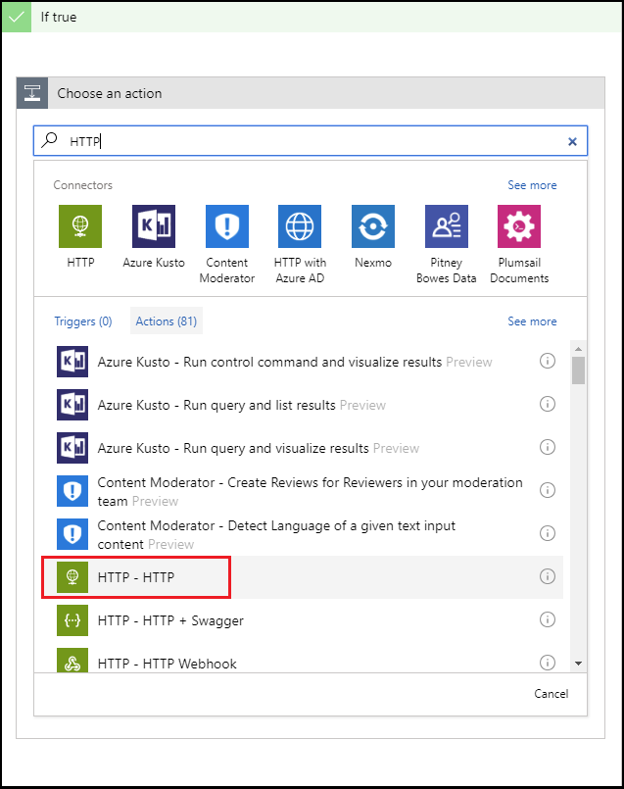
Task: Select the Plumsail Documents connector
Action: [x=519, y=227]
